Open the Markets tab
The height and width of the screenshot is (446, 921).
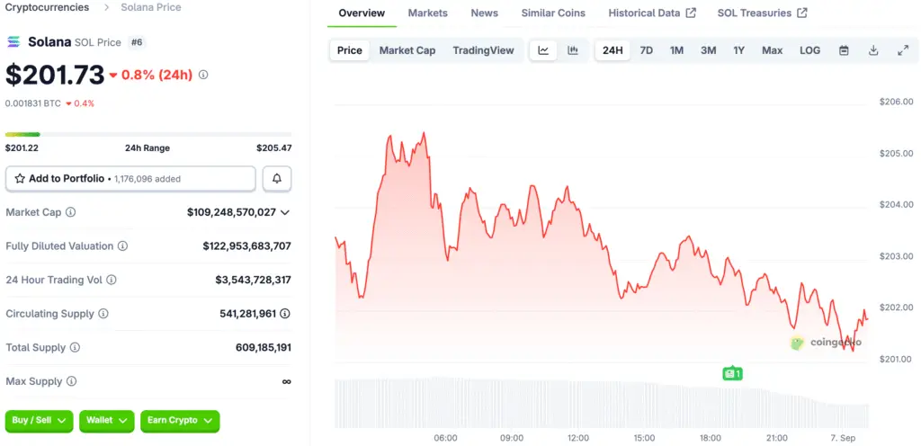pos(427,13)
